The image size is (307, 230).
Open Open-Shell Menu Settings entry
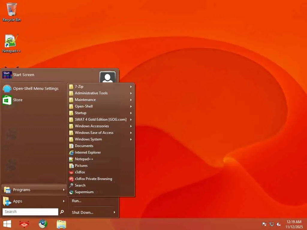point(36,88)
